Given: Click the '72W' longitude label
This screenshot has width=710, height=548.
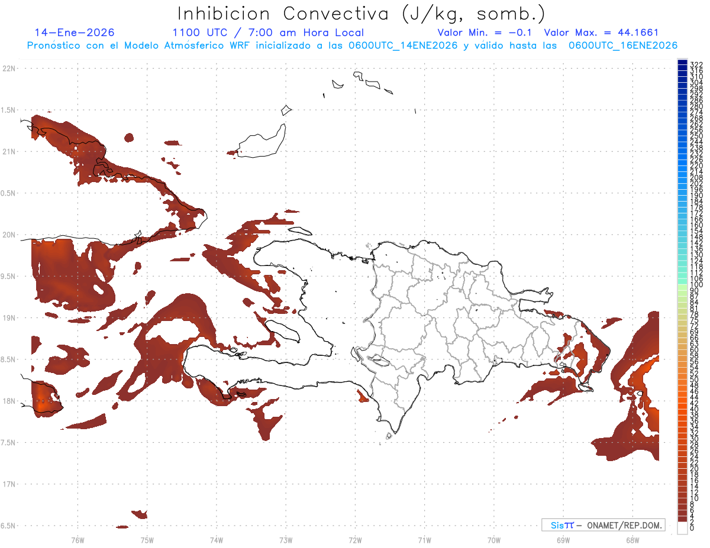Looking at the screenshot, I should [x=355, y=540].
